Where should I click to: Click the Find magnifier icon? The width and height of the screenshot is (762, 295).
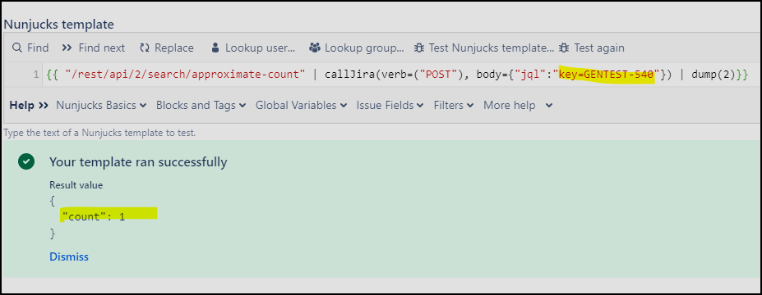pos(17,48)
